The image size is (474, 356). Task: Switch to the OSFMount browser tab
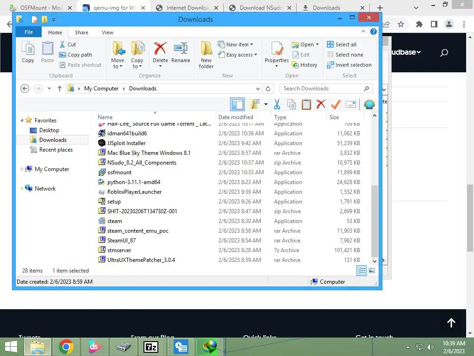click(41, 8)
